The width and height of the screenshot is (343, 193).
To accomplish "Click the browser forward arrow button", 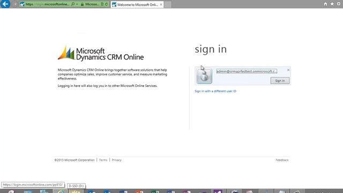I will [x=15, y=4].
